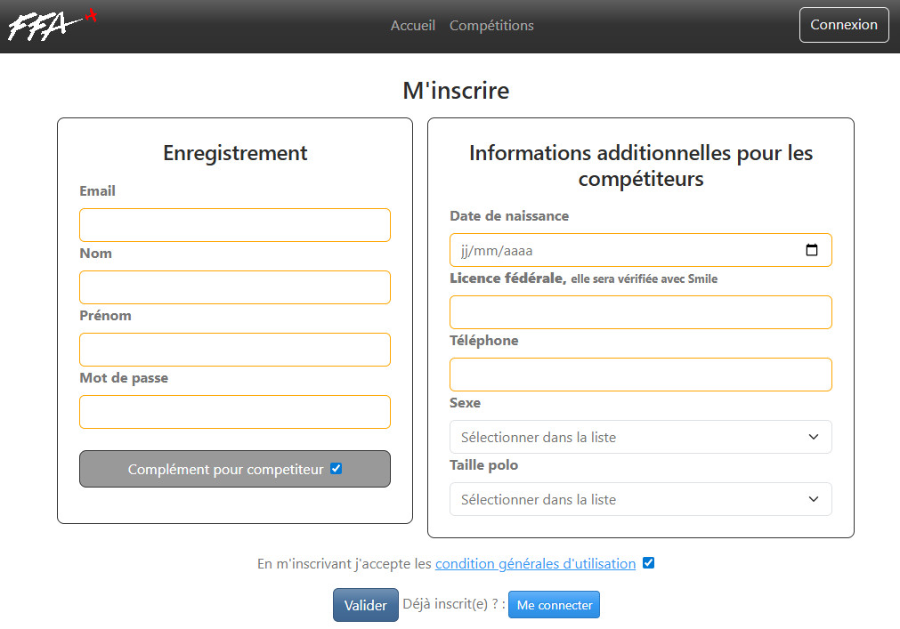The image size is (900, 629).
Task: Click into the Licence fédérale input
Action: pyautogui.click(x=639, y=312)
